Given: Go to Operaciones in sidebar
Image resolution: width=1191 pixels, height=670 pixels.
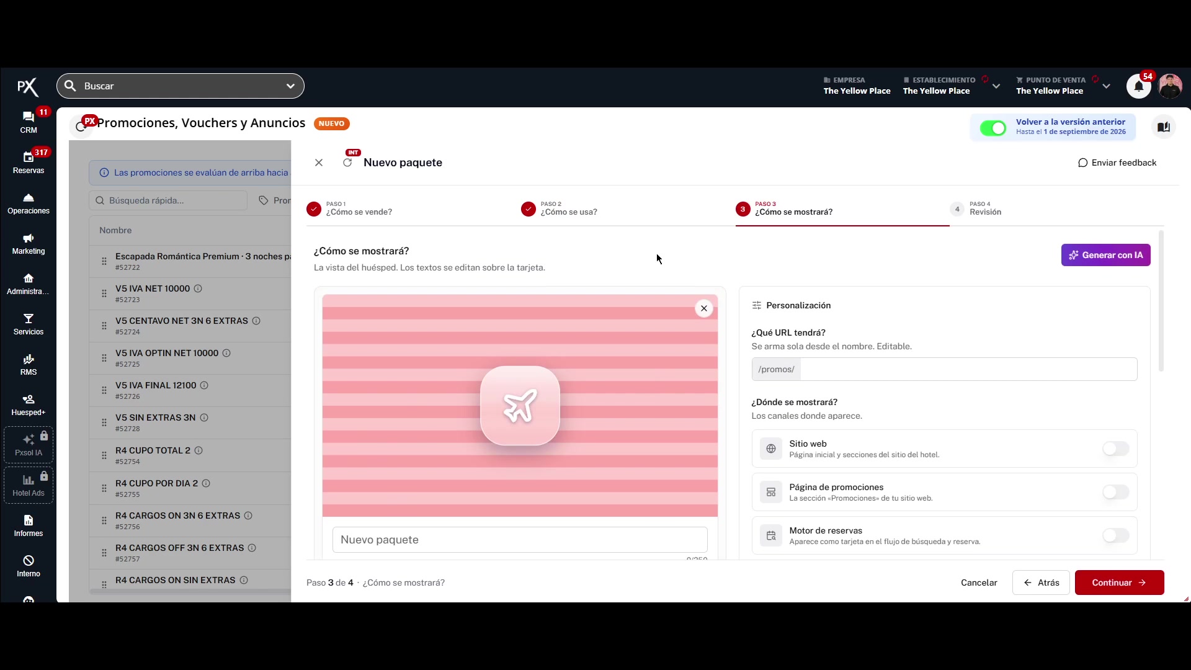Looking at the screenshot, I should 29,203.
